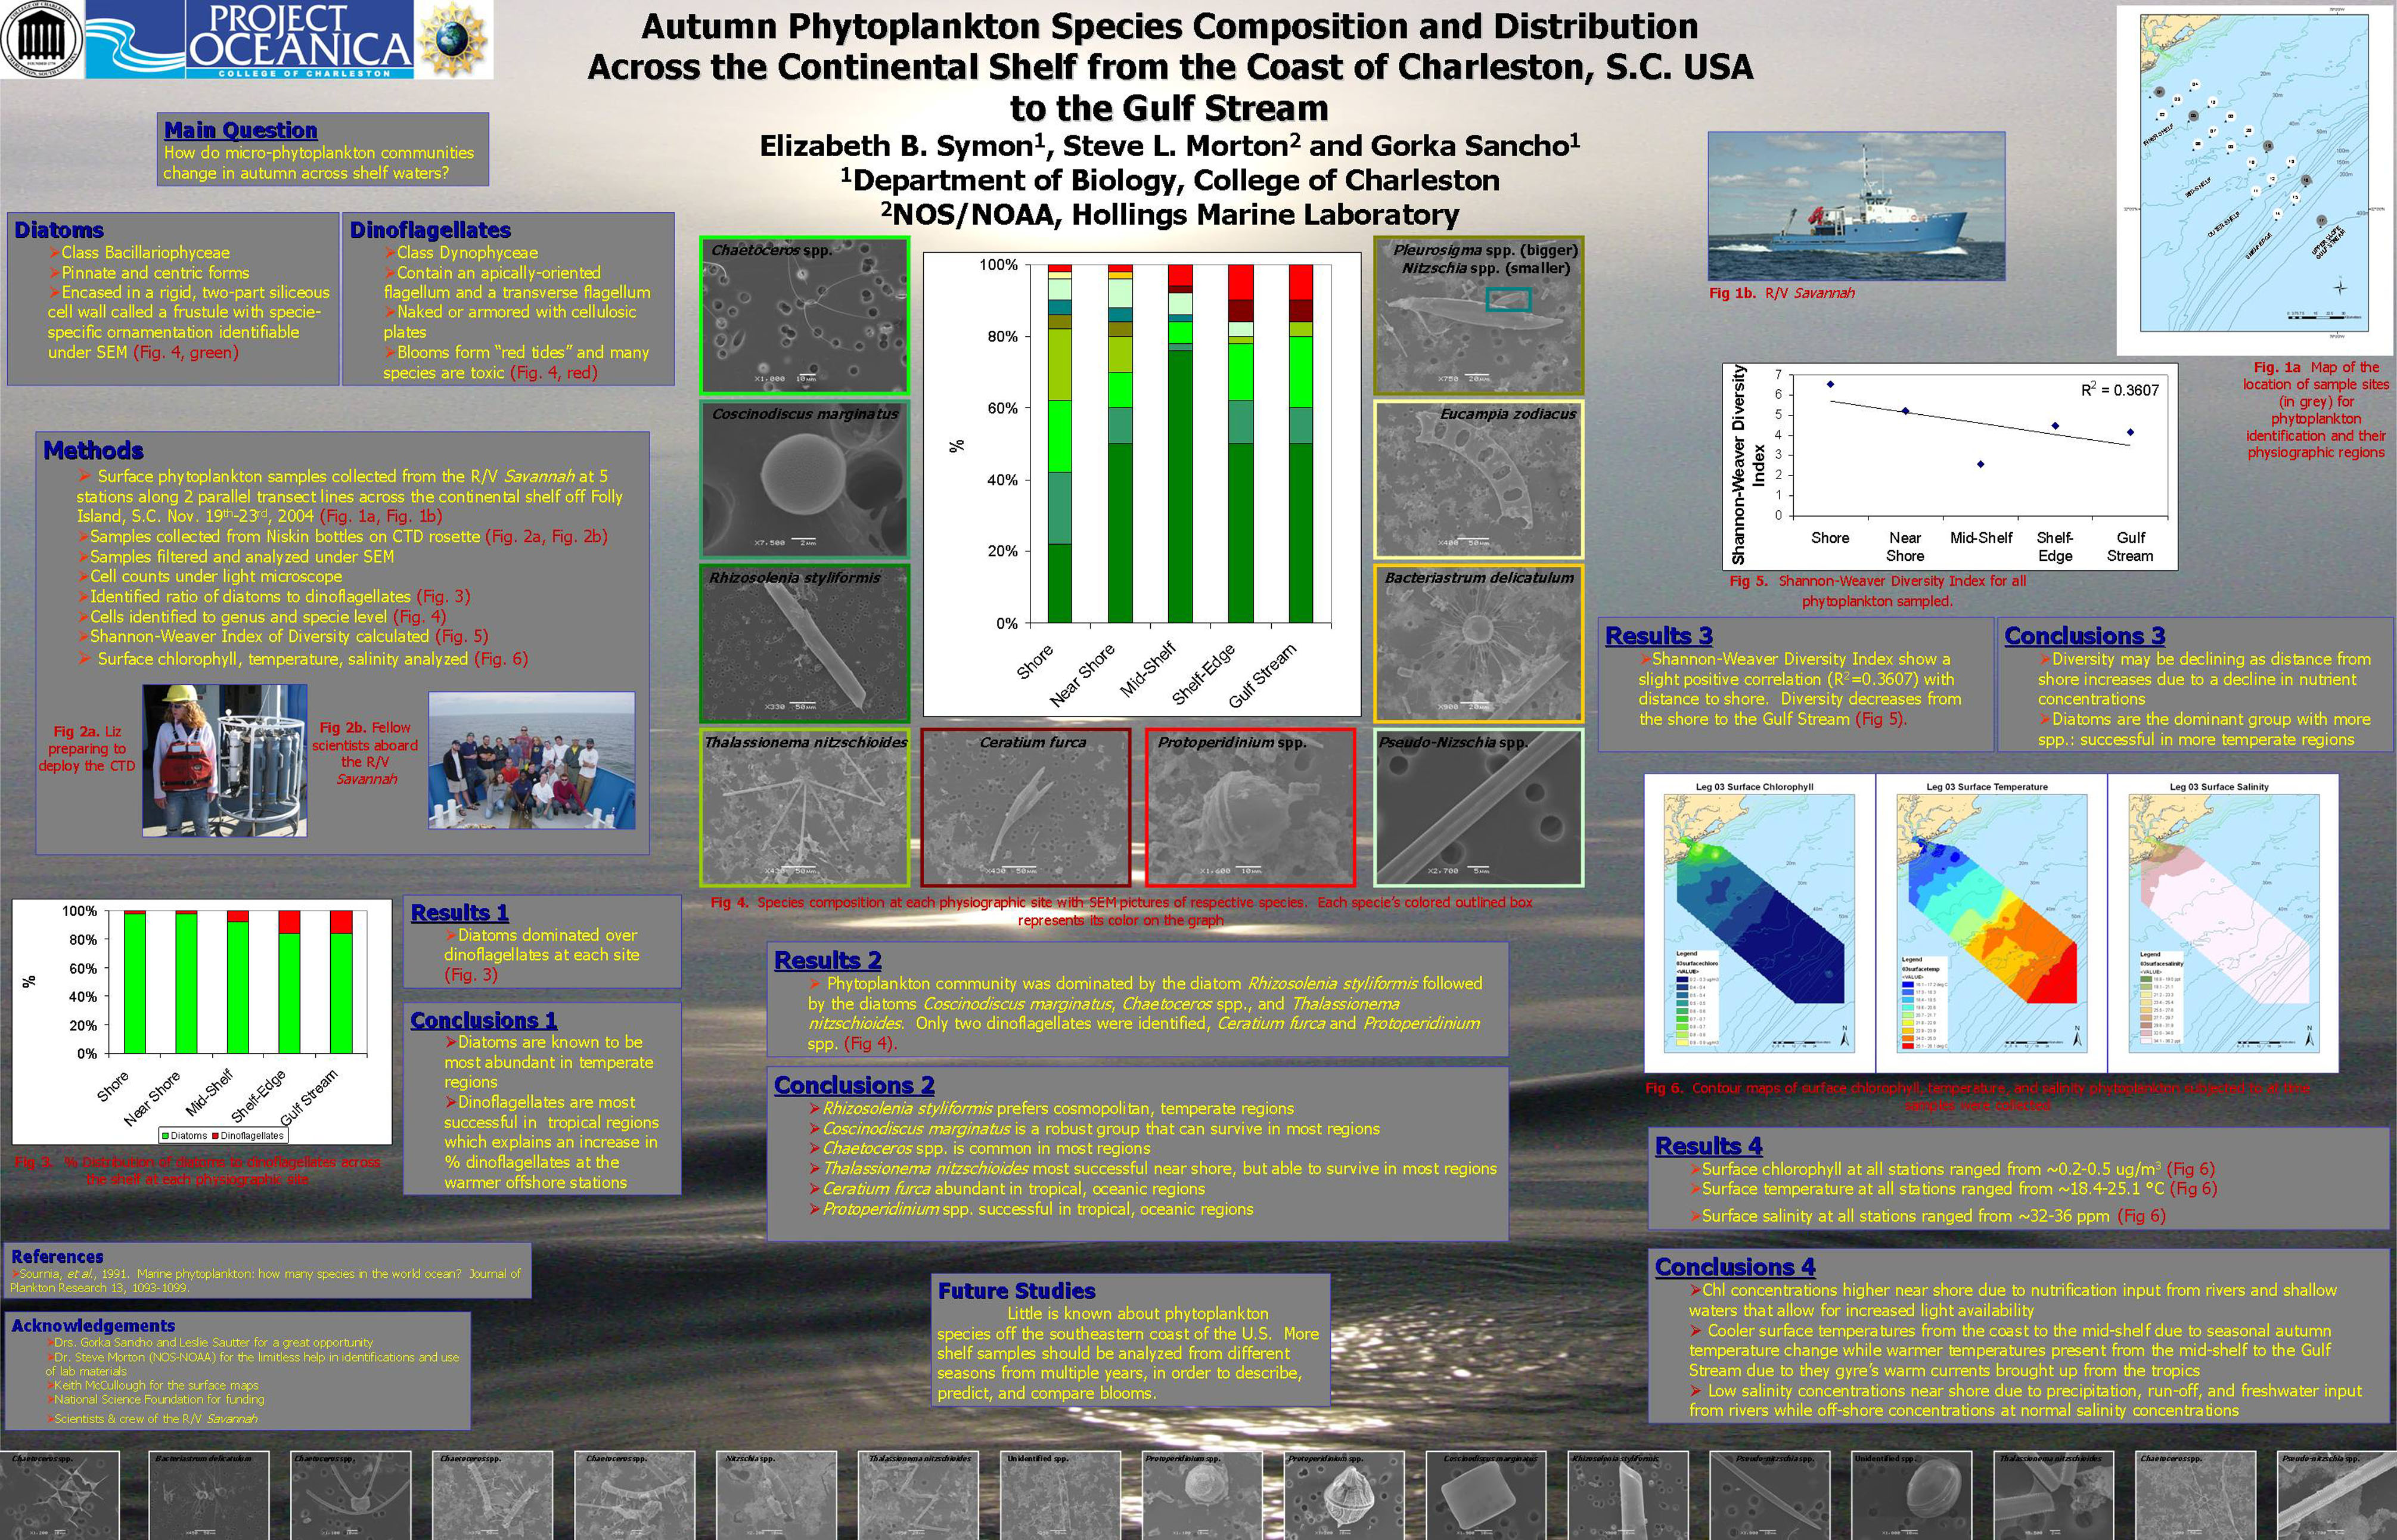The width and height of the screenshot is (2397, 1540).
Task: Click the green Diatoms legend swatch
Action: (x=166, y=1136)
